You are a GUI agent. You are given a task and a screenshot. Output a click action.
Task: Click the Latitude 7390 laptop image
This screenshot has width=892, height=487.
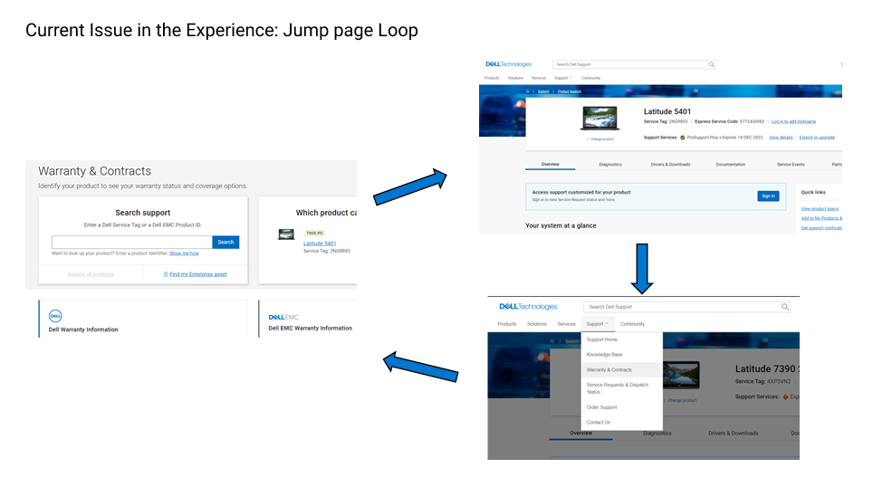pyautogui.click(x=681, y=375)
